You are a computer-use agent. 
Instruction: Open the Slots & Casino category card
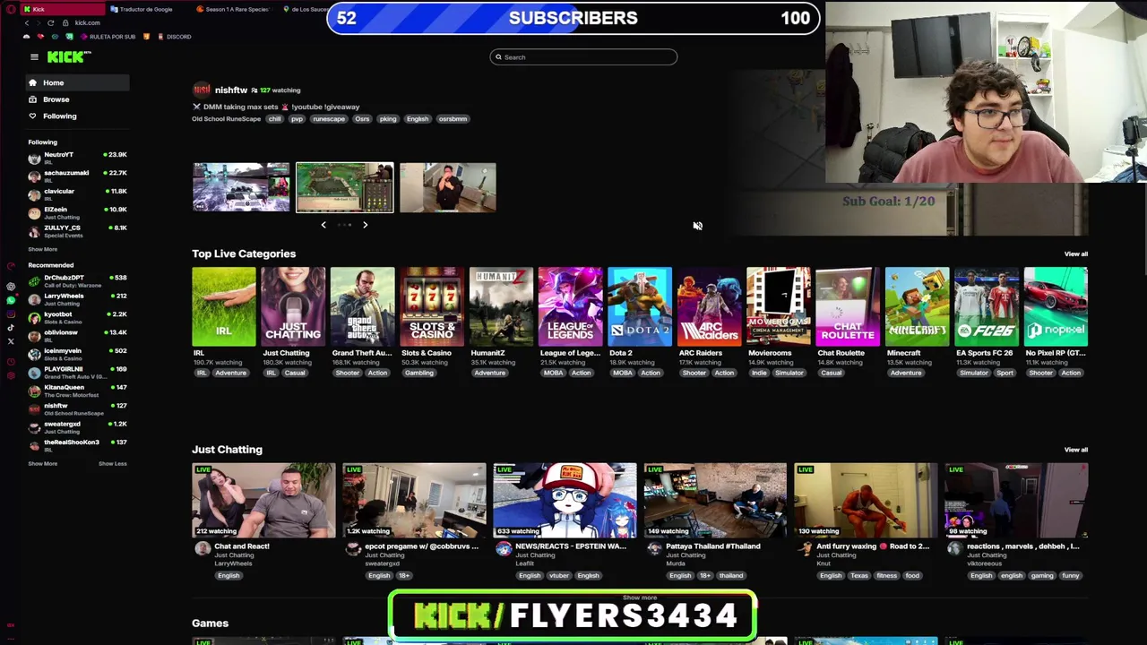(x=432, y=306)
